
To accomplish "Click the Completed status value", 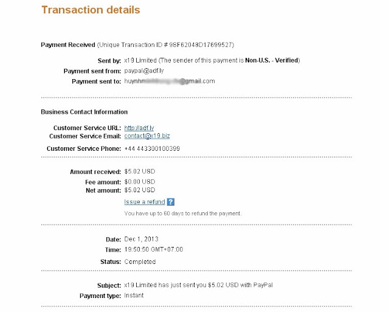I will pos(140,262).
